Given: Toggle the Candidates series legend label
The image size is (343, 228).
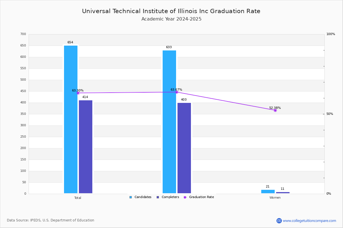Looking at the screenshot, I should tap(143, 197).
